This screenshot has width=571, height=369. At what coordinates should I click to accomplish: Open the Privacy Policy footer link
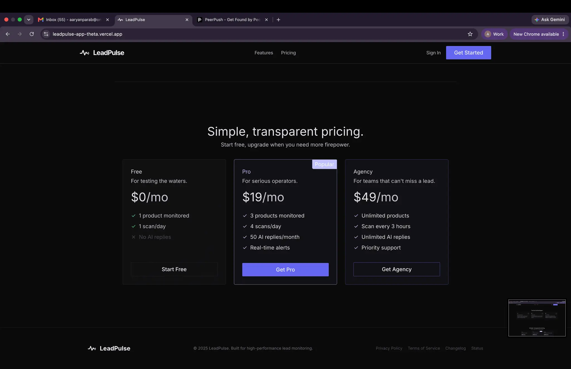point(389,348)
